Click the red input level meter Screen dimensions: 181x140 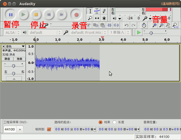tap(158, 11)
